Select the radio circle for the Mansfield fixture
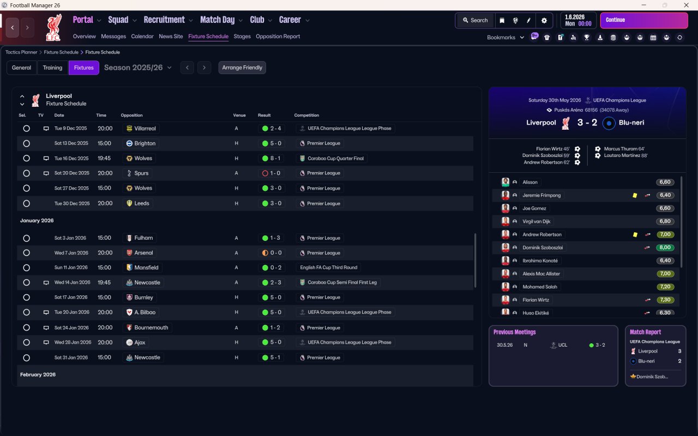Screen dimensions: 698x436 [26, 268]
